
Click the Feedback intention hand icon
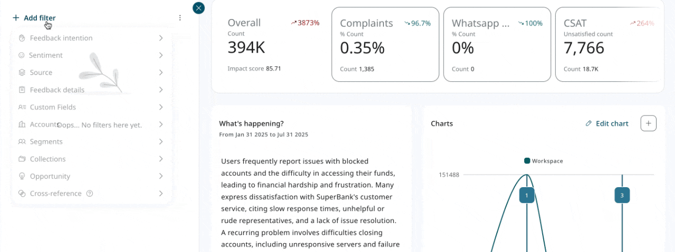click(x=22, y=38)
